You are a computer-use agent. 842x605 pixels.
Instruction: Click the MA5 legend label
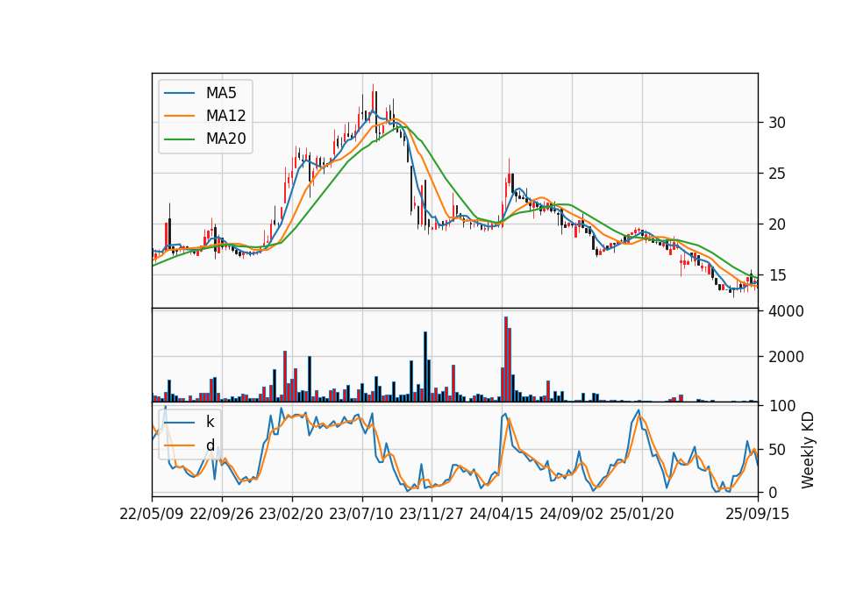pos(221,93)
